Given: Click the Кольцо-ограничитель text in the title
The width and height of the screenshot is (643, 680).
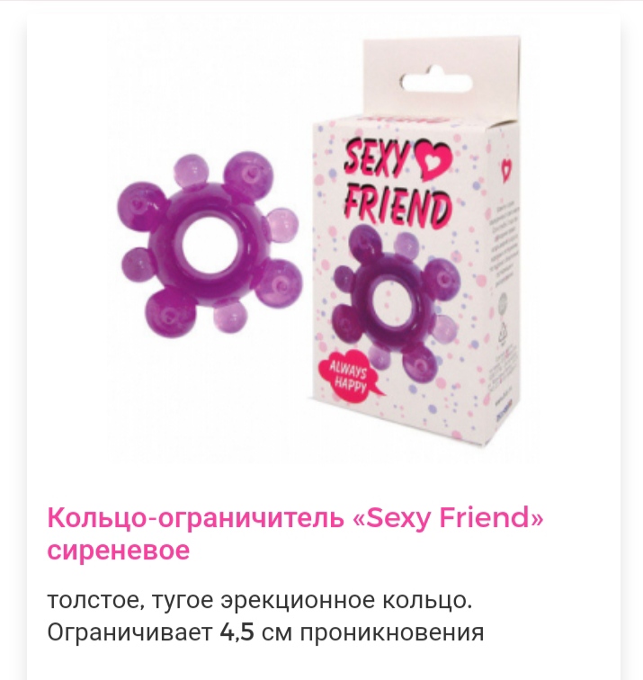Looking at the screenshot, I should (x=195, y=518).
